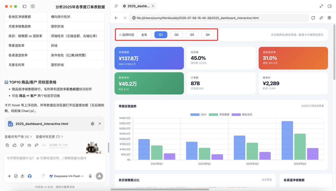Click the shield checkmark icon in the chat box
This screenshot has width=336, height=191.
coord(16,176)
